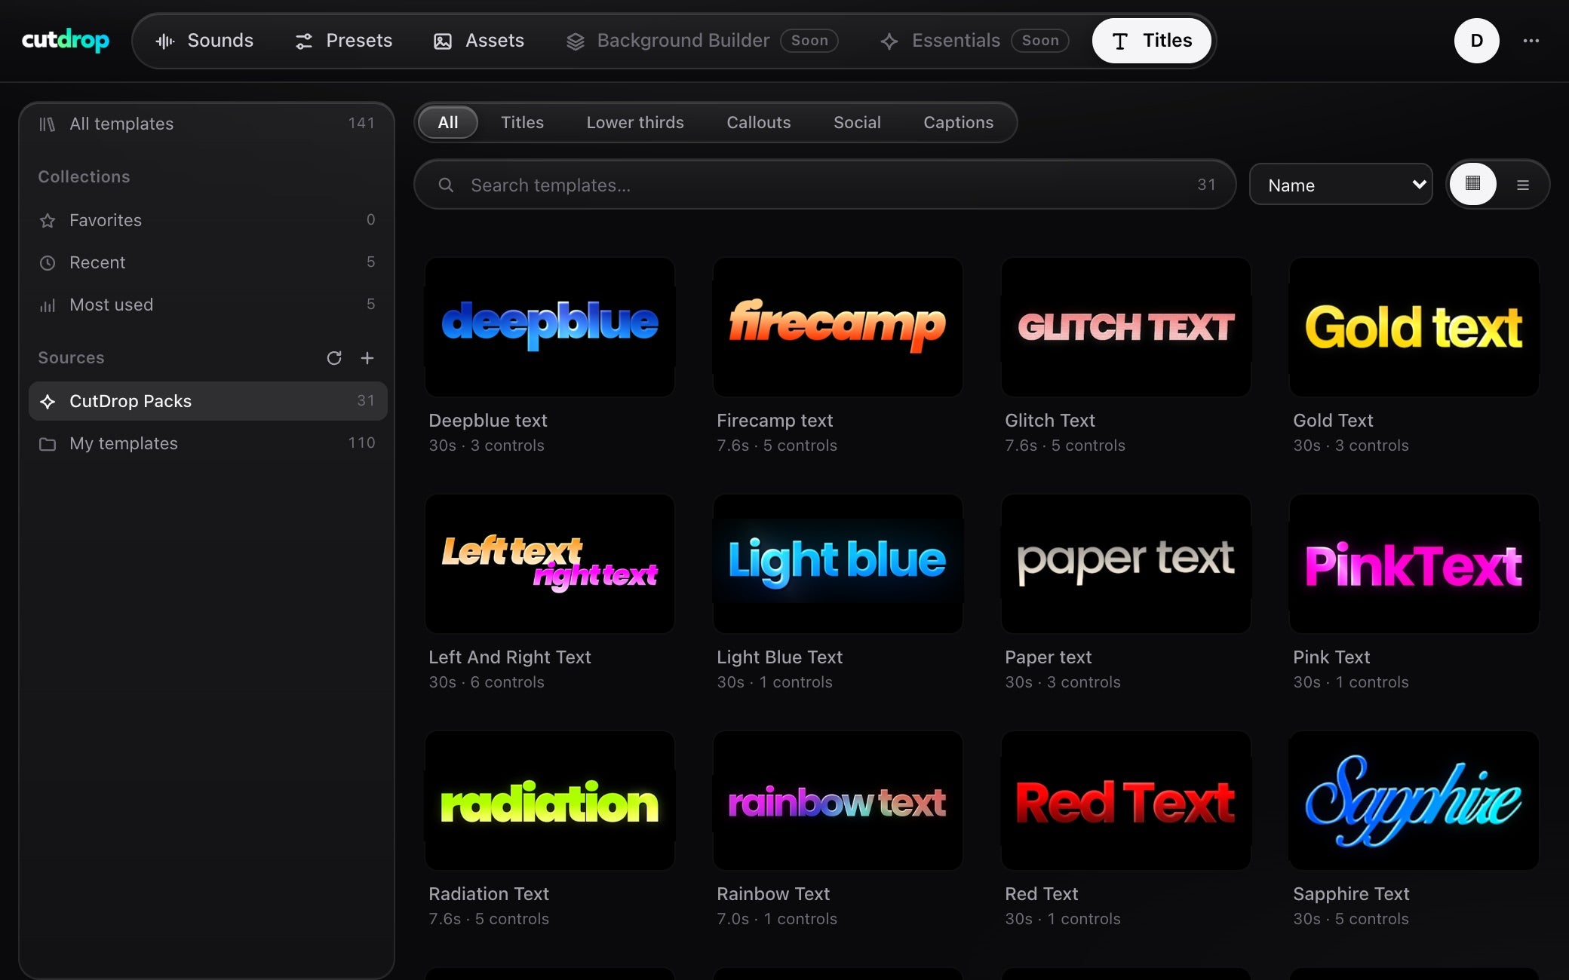Filter by Captions category
The width and height of the screenshot is (1569, 980).
point(958,122)
